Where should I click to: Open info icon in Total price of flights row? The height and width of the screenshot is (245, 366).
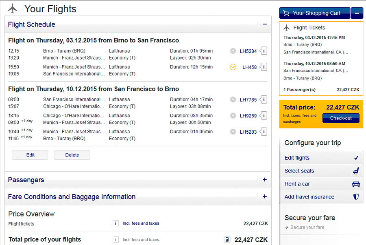pos(115,240)
